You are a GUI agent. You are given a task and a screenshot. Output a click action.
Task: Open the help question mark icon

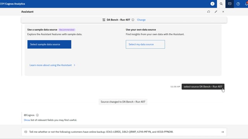238,4
